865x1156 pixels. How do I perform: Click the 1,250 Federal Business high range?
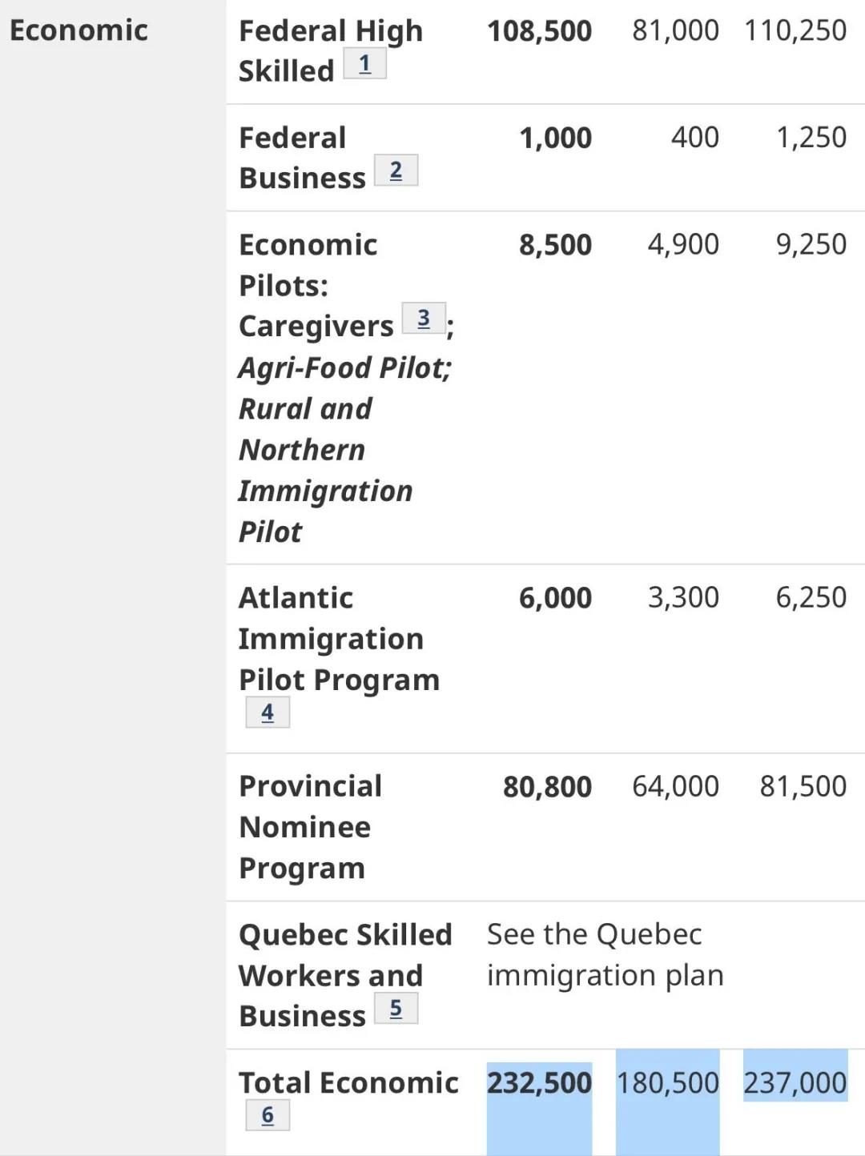[x=811, y=138]
